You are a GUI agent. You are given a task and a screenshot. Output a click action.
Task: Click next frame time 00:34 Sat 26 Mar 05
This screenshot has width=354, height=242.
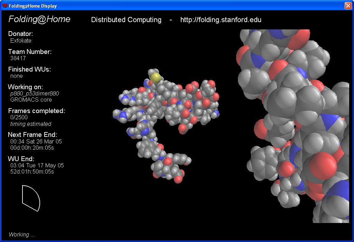pos(36,141)
